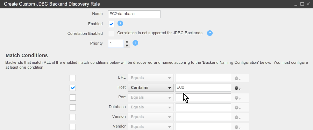This screenshot has width=313, height=130.
Task: Disable the Host match condition checkbox
Action: pos(73,88)
